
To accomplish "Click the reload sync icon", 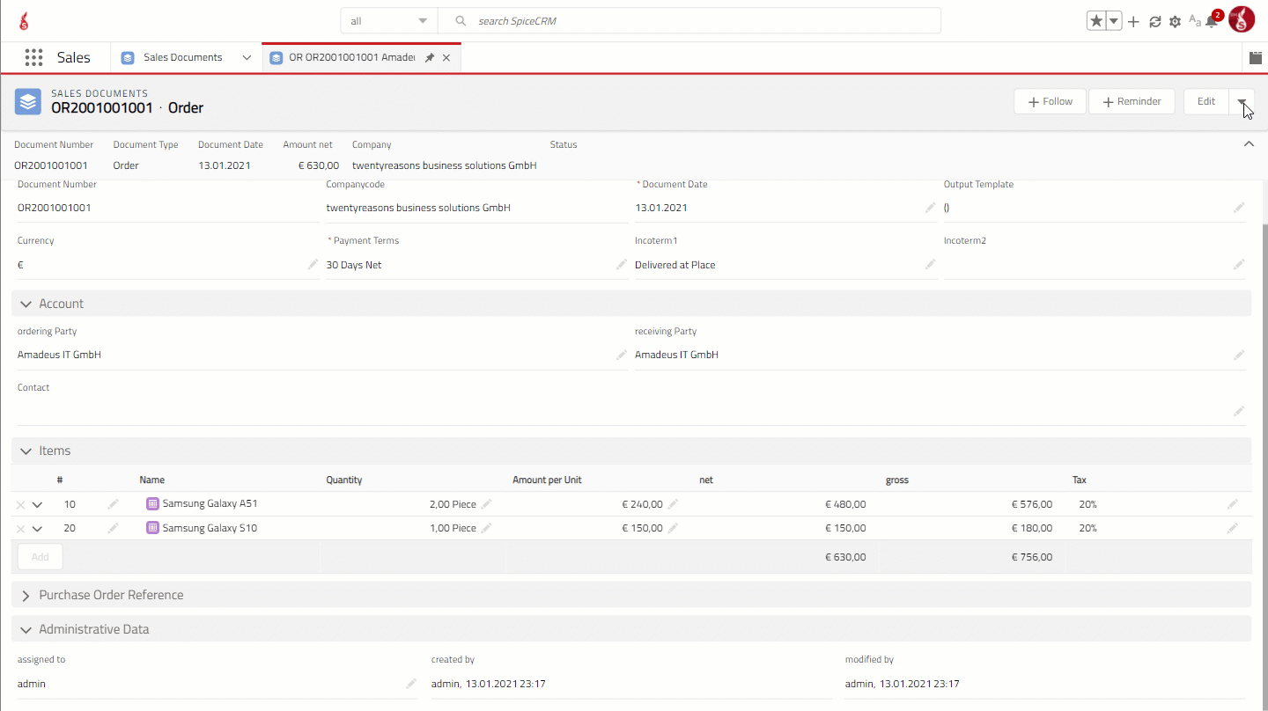I will tap(1155, 21).
